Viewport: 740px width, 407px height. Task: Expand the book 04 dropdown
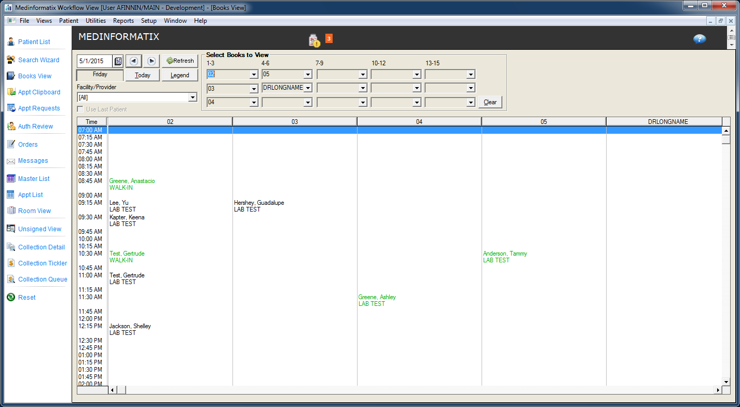254,103
